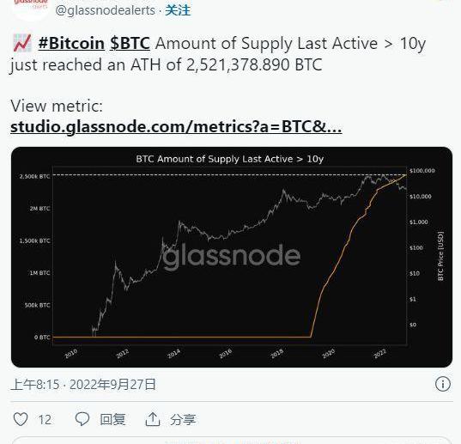This screenshot has width=461, height=444.
Task: Click the 回复 reply label
Action: pos(112,419)
